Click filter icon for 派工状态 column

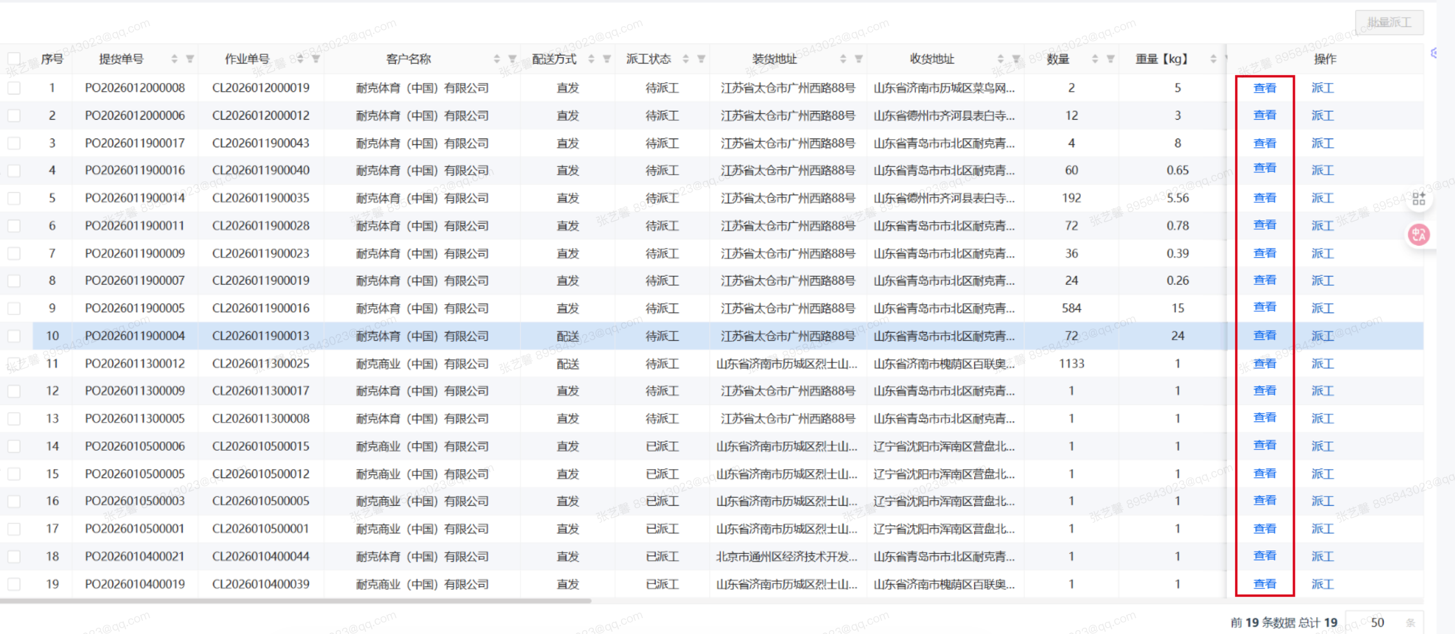[x=701, y=59]
